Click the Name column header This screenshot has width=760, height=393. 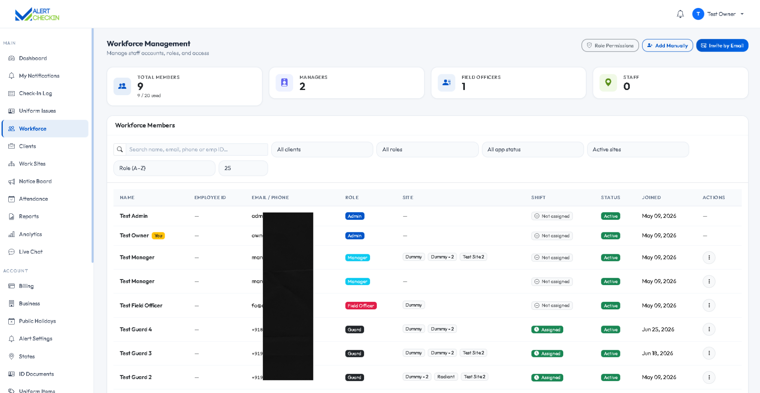click(x=127, y=197)
